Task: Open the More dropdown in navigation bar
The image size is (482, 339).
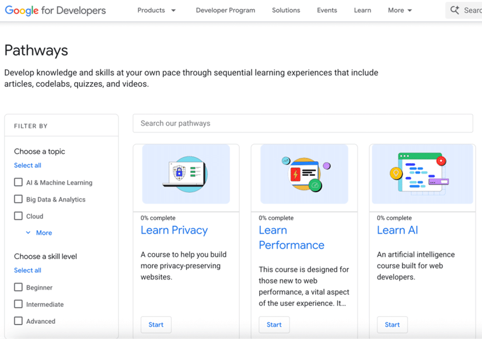Action: pos(400,10)
